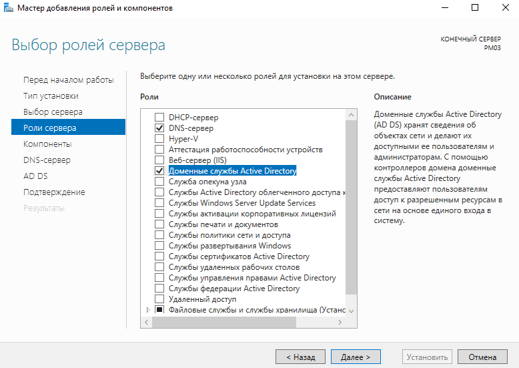Close the wizard window
The width and height of the screenshot is (519, 368).
506,7
